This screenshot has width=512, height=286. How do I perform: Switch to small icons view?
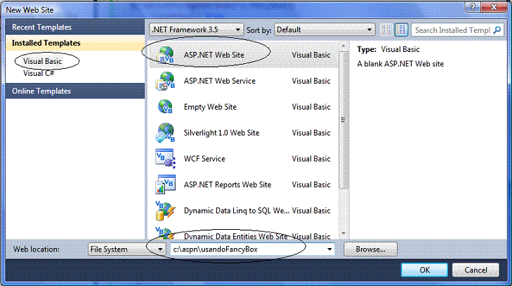click(x=386, y=30)
